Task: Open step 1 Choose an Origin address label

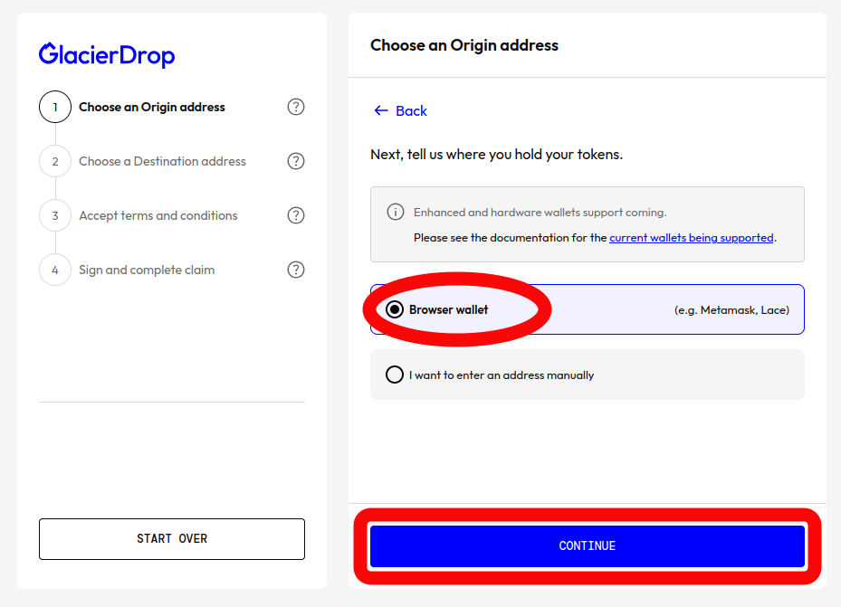Action: click(152, 107)
